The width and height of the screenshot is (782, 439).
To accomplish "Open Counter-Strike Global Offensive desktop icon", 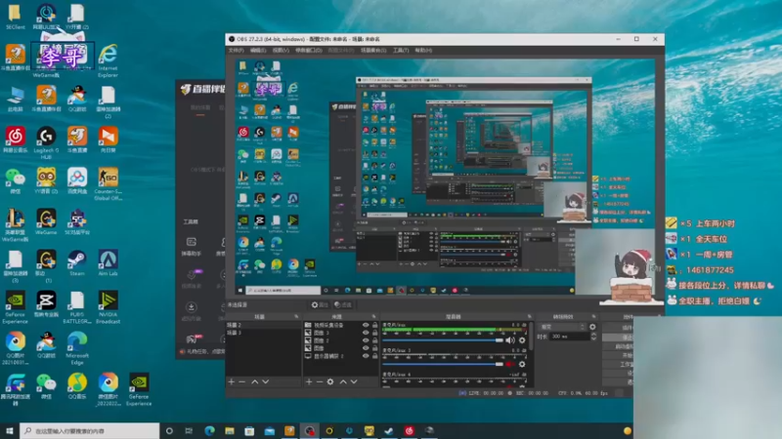I will coord(108,184).
